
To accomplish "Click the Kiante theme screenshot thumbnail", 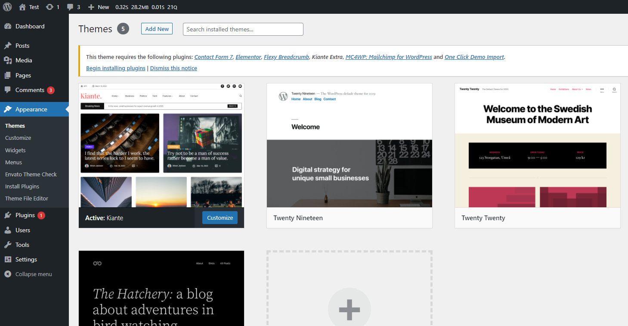I will tap(161, 145).
